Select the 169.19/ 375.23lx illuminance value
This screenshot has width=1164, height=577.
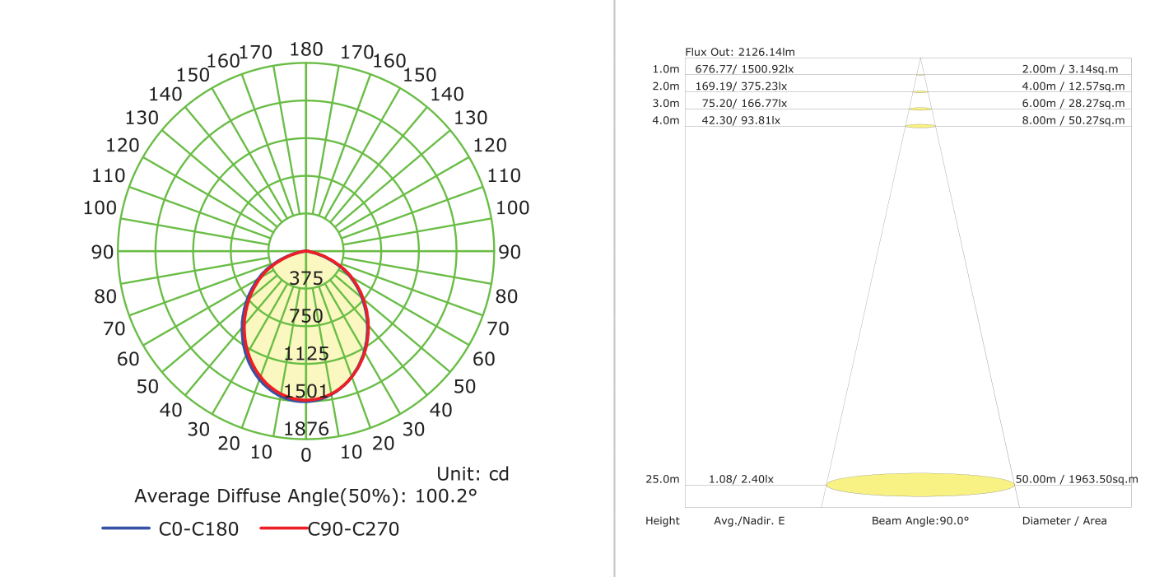[x=741, y=86]
